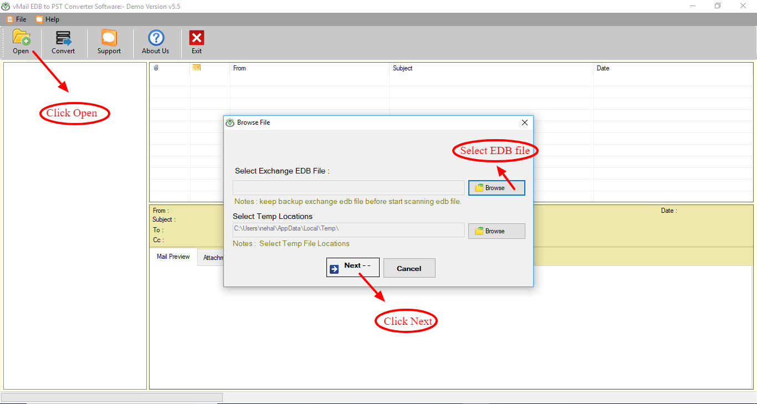Image resolution: width=757 pixels, height=404 pixels.
Task: Click the 'Cc :' label in preview pane
Action: (158, 240)
